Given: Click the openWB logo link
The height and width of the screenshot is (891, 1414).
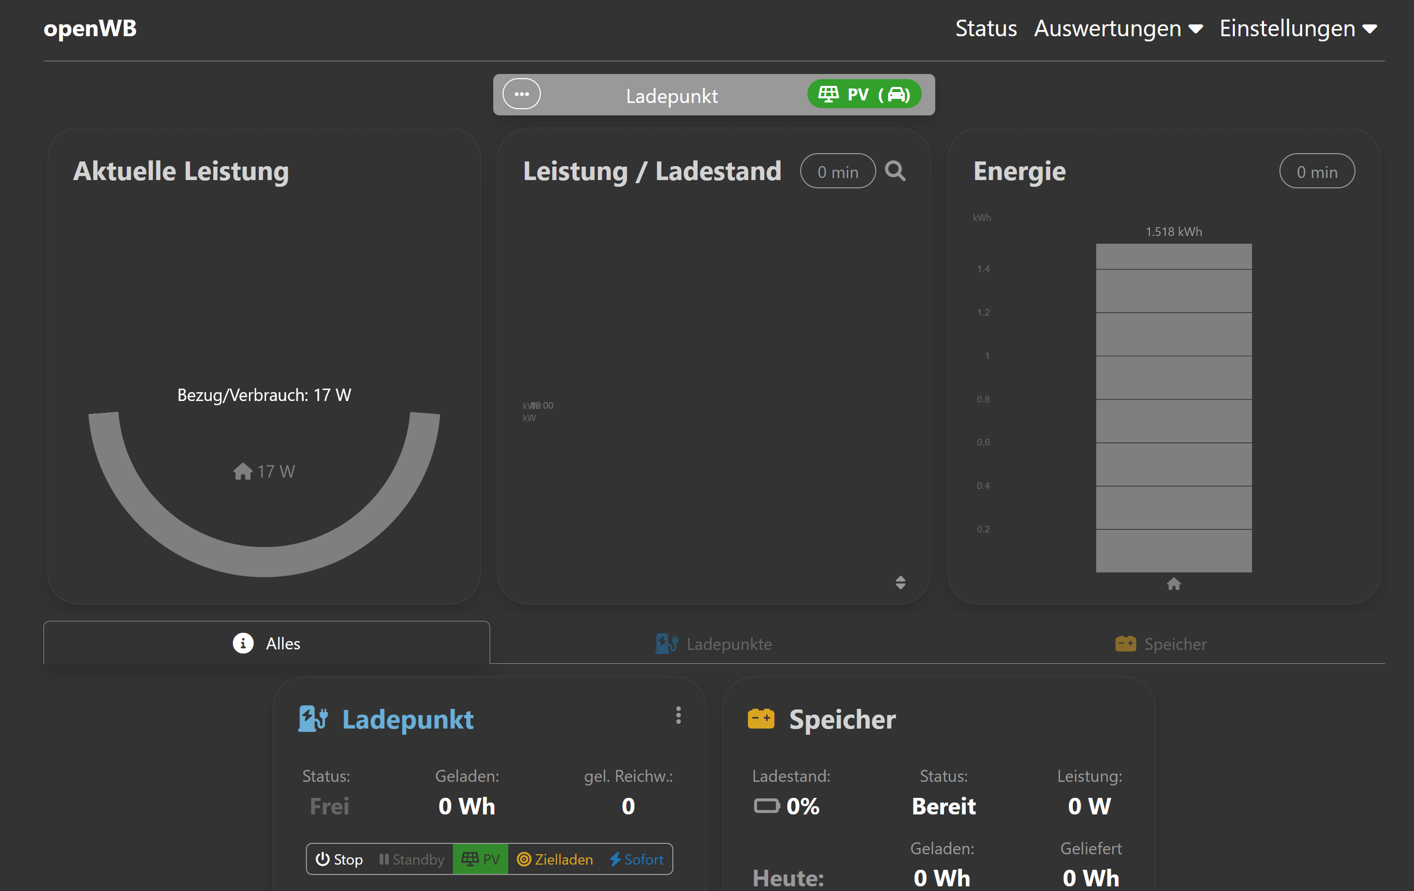Looking at the screenshot, I should pos(90,28).
